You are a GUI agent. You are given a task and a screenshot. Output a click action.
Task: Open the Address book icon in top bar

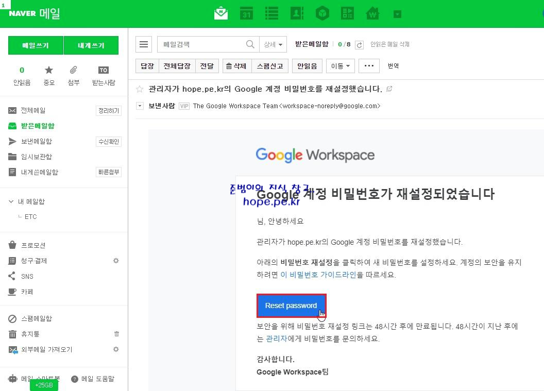[297, 13]
